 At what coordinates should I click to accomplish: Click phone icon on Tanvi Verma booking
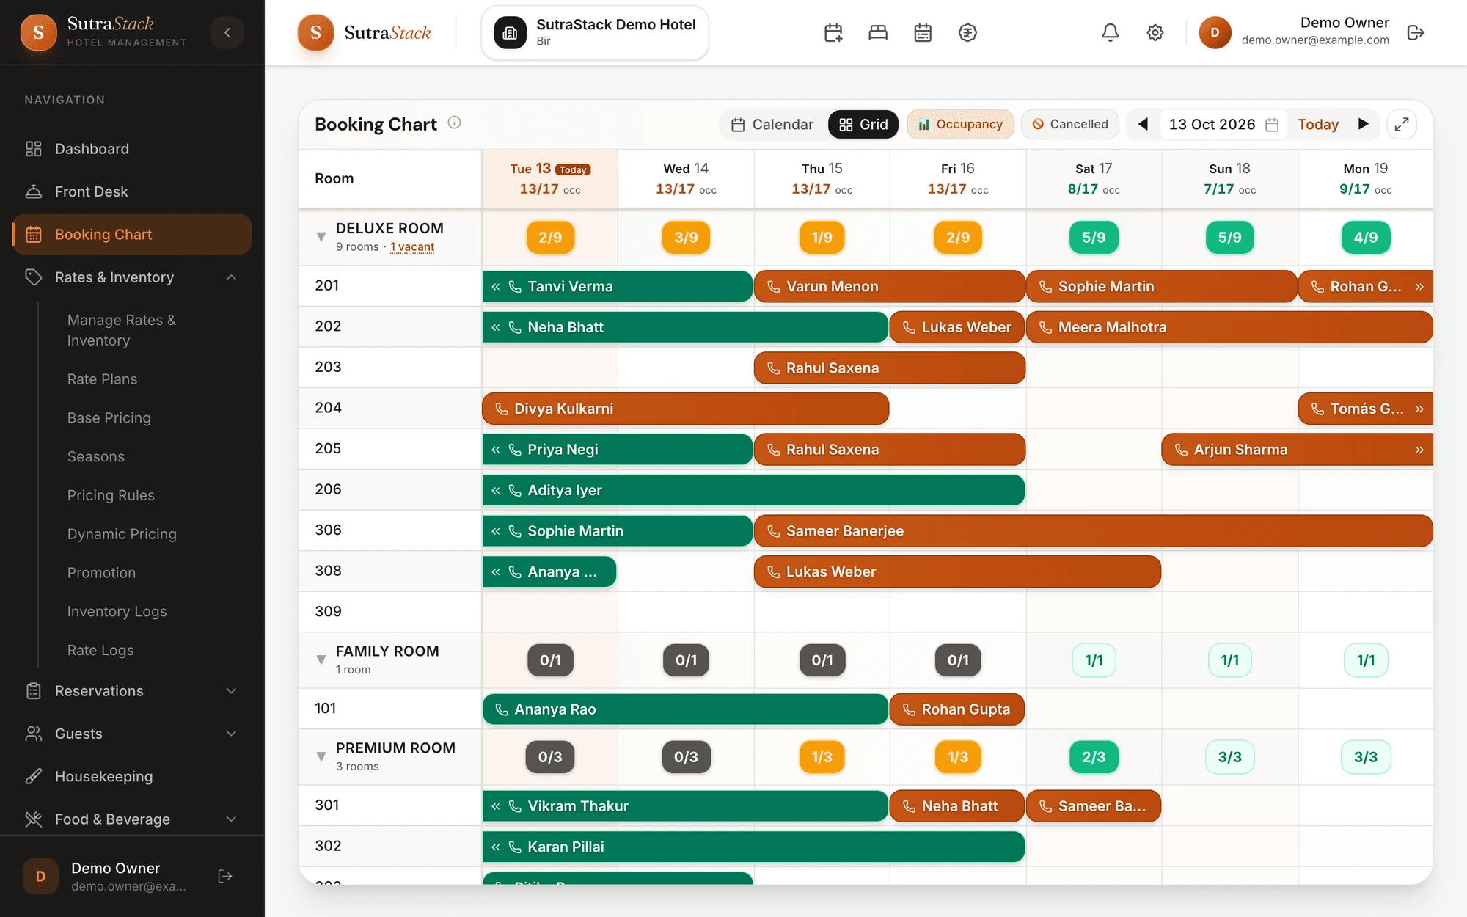click(515, 287)
